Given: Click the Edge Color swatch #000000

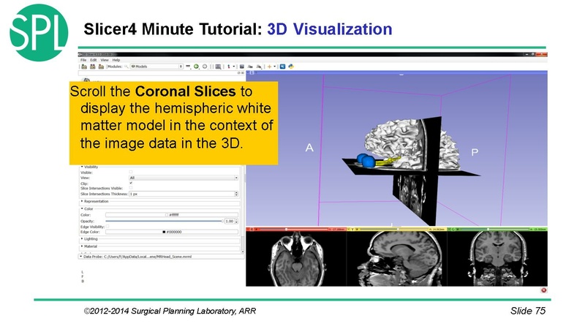Looking at the screenshot, I should (172, 232).
